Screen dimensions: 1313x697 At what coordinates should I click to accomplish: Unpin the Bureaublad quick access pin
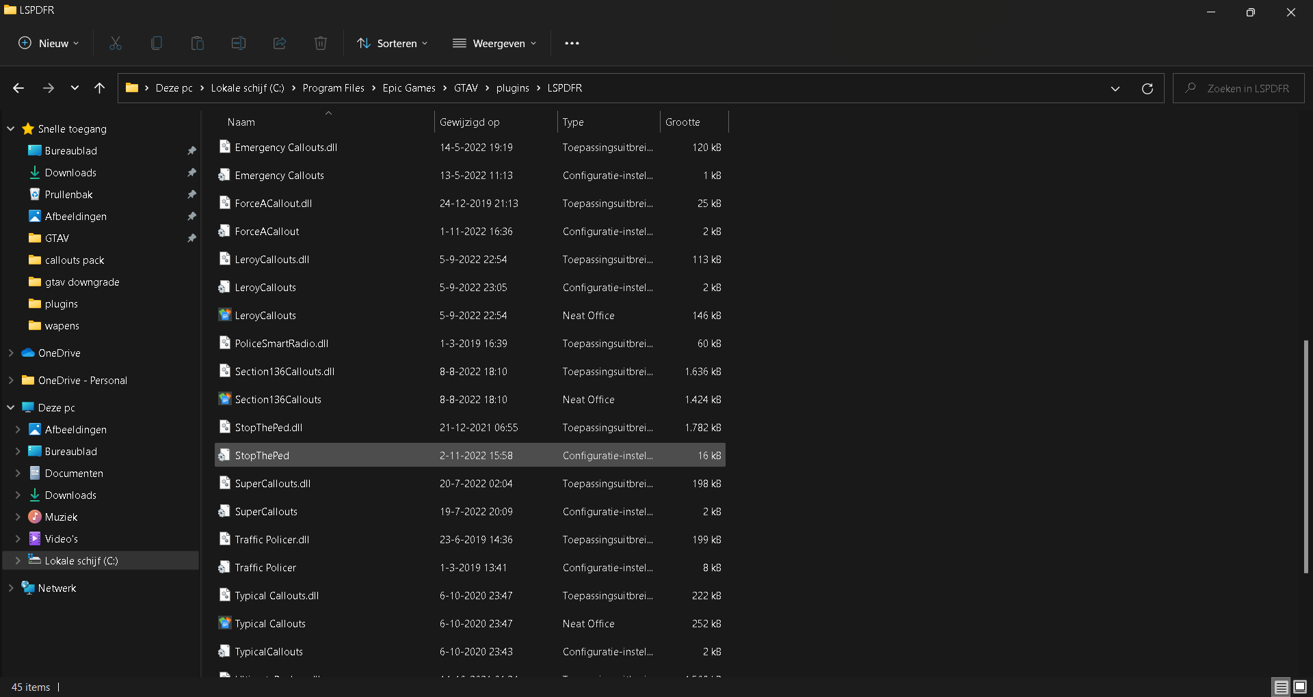coord(191,151)
